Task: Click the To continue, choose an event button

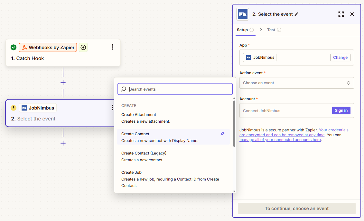Action: click(x=296, y=208)
